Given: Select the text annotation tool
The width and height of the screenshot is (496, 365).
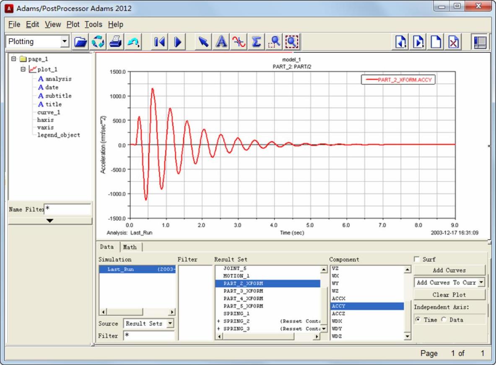Looking at the screenshot, I should (221, 42).
